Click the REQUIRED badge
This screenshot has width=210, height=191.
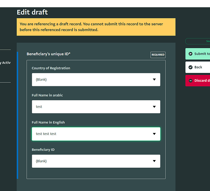click(158, 55)
